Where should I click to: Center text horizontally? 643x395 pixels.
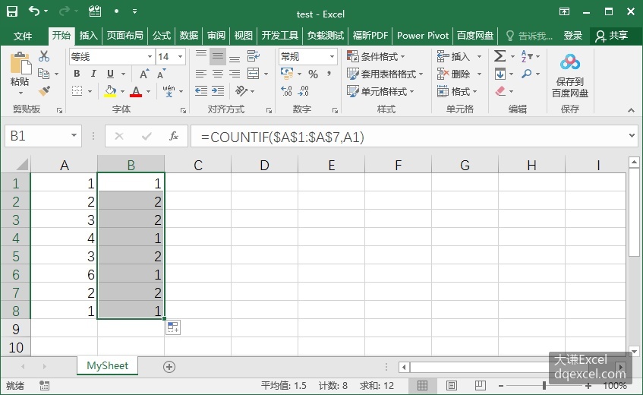(x=218, y=74)
